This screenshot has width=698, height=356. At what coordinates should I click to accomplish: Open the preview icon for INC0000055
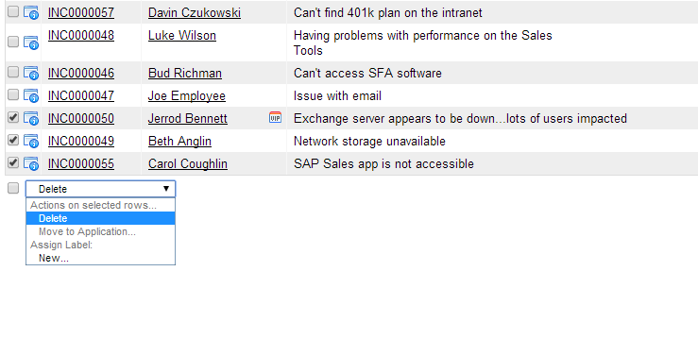coord(31,163)
